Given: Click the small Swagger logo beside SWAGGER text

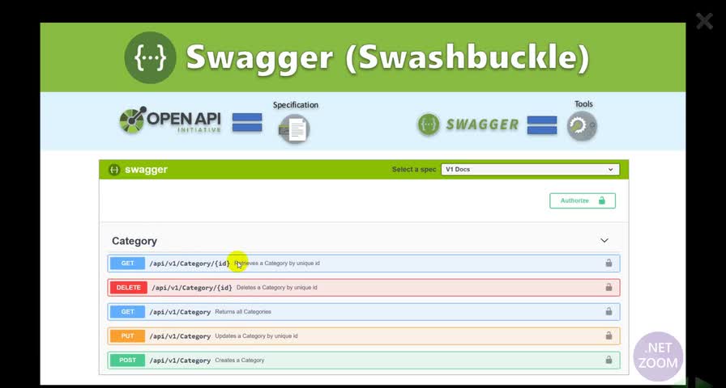Looking at the screenshot, I should (429, 124).
